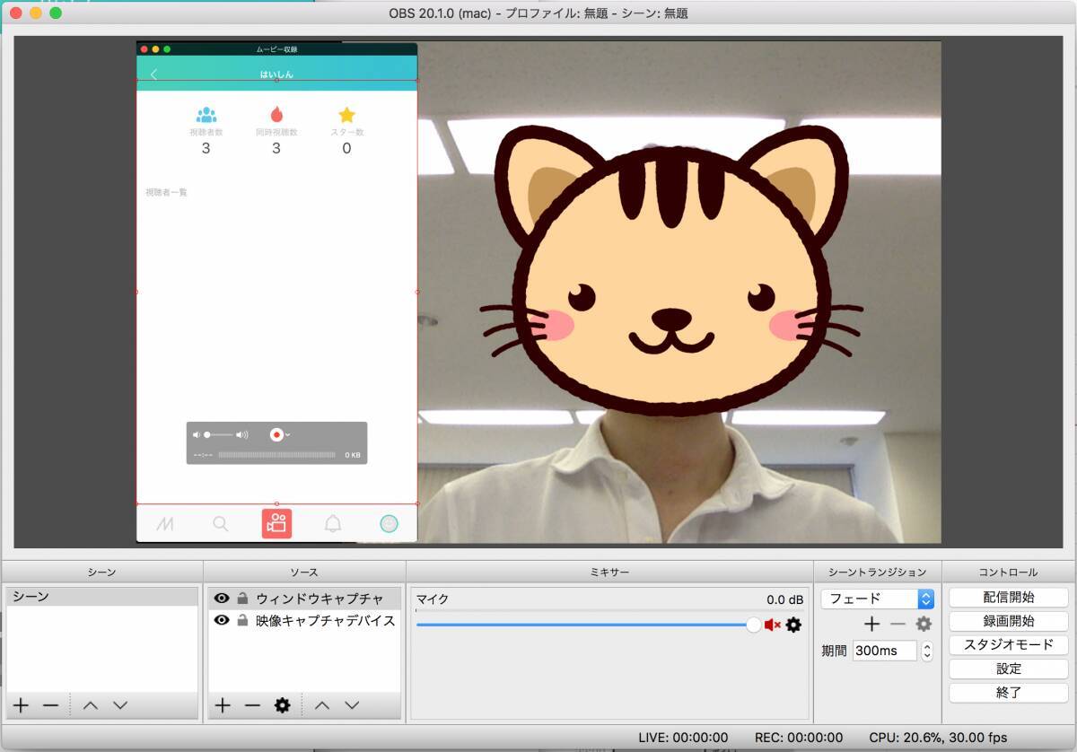Click the 期間 duration stepper arrows
1077x752 pixels.
click(927, 651)
